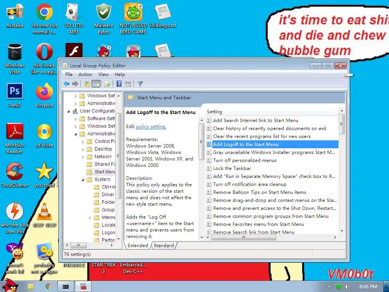Show hidden tray icons arrow
This screenshot has width=389, height=292.
click(x=329, y=287)
